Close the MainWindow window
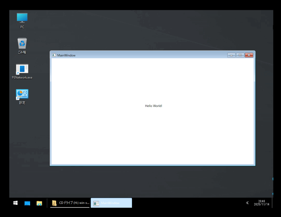Screen dimensions: 281x217 tap(249, 55)
